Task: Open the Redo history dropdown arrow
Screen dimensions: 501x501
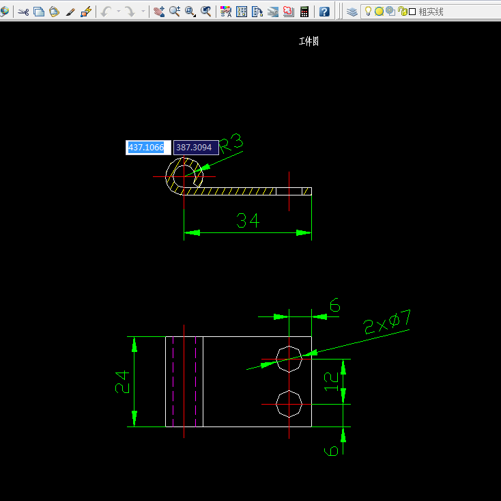Action: (143, 12)
